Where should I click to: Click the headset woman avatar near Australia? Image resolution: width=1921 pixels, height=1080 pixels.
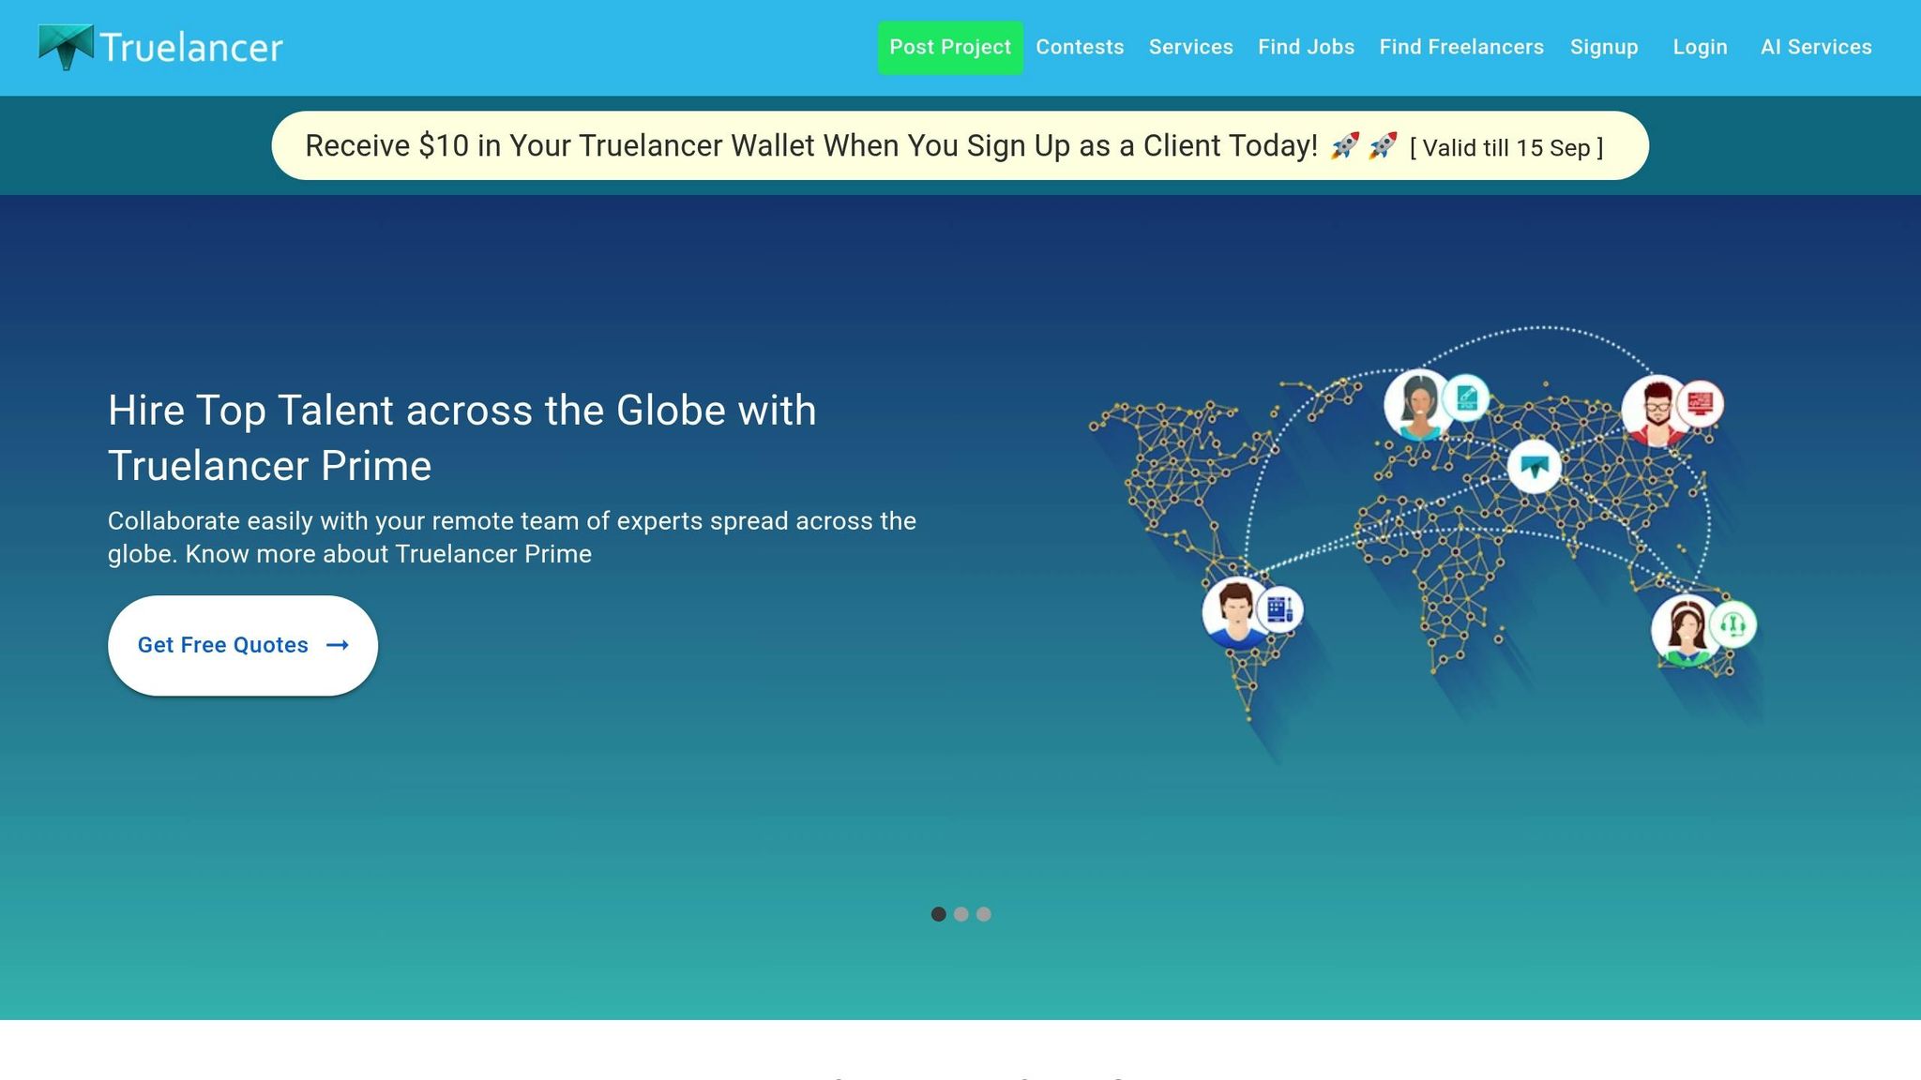point(1686,631)
